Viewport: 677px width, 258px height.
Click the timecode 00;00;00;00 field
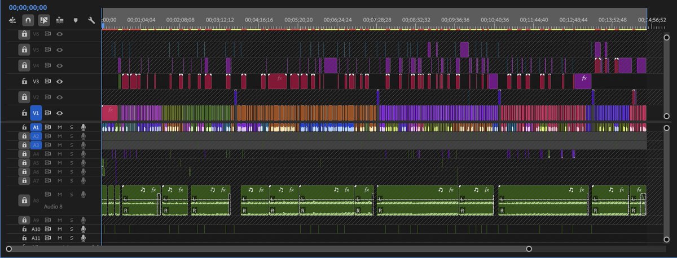pos(28,7)
